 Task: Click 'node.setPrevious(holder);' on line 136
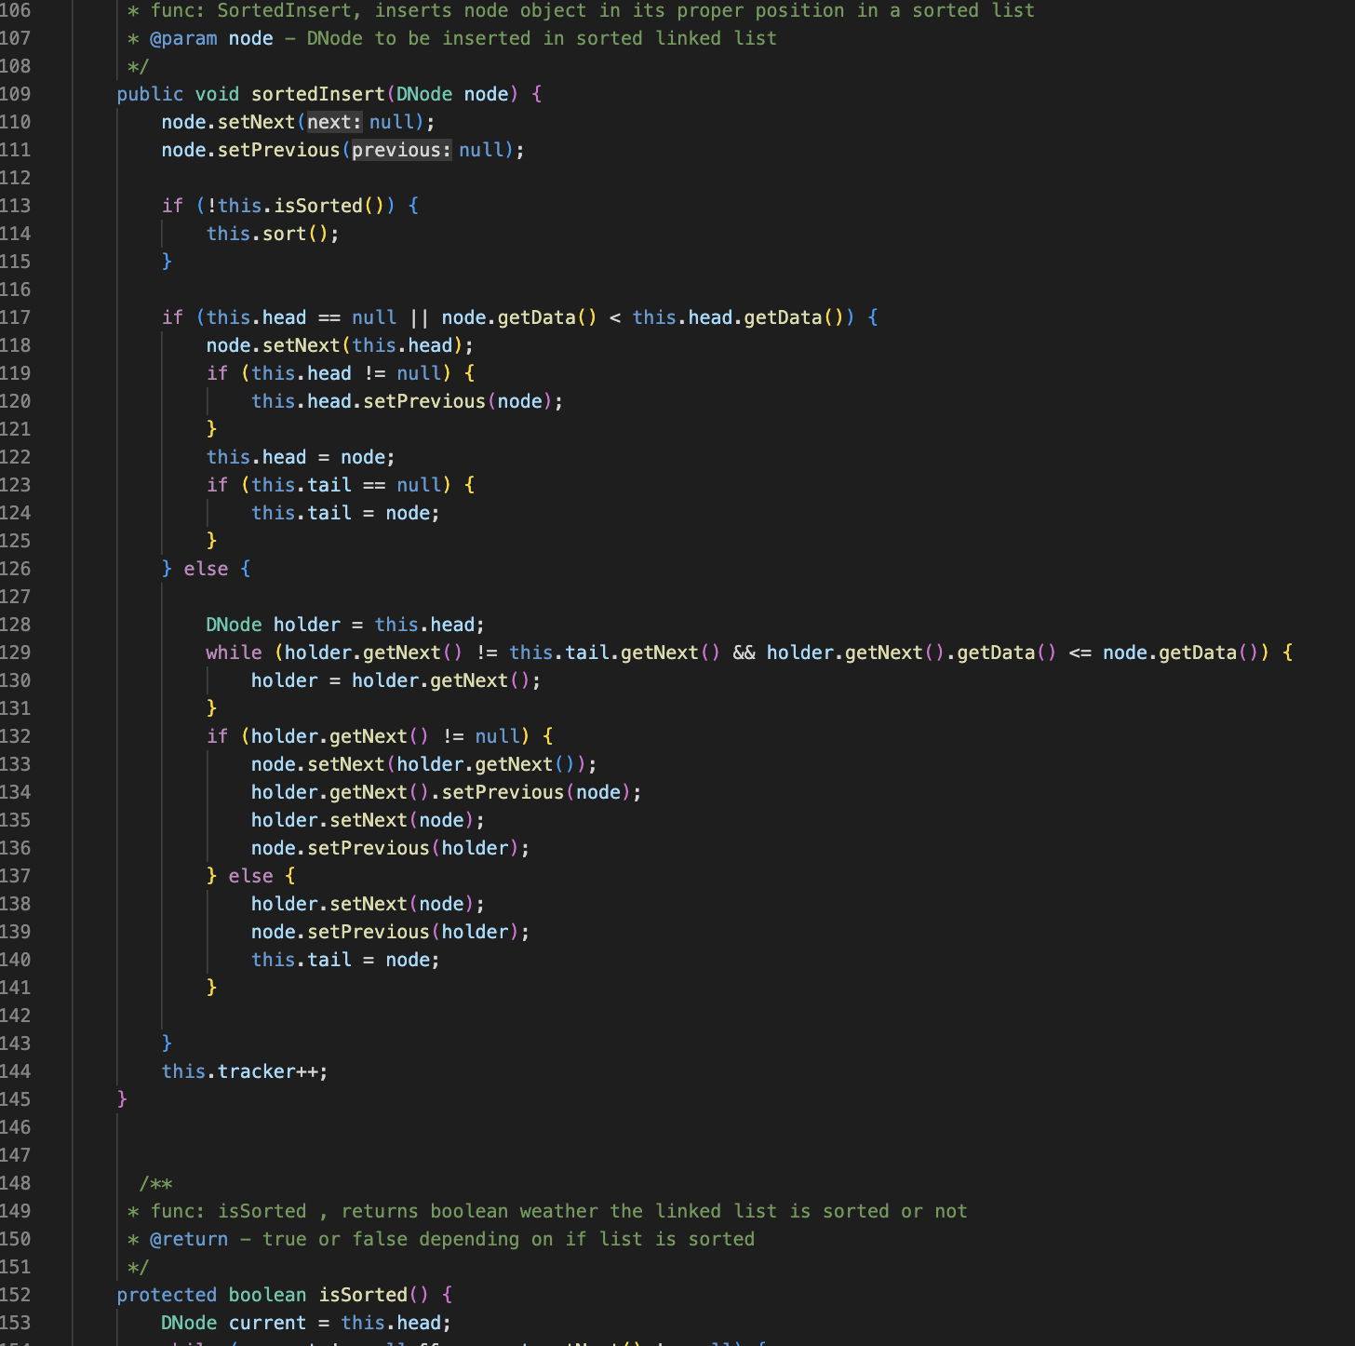point(391,848)
